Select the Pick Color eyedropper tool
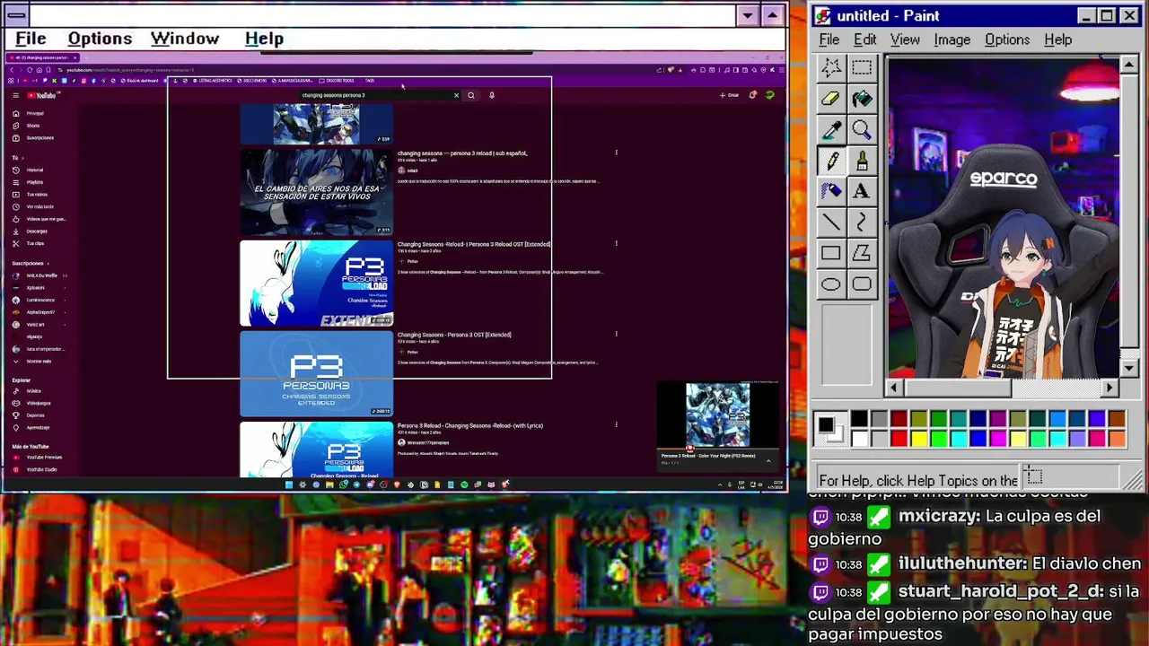The width and height of the screenshot is (1149, 646). click(831, 130)
